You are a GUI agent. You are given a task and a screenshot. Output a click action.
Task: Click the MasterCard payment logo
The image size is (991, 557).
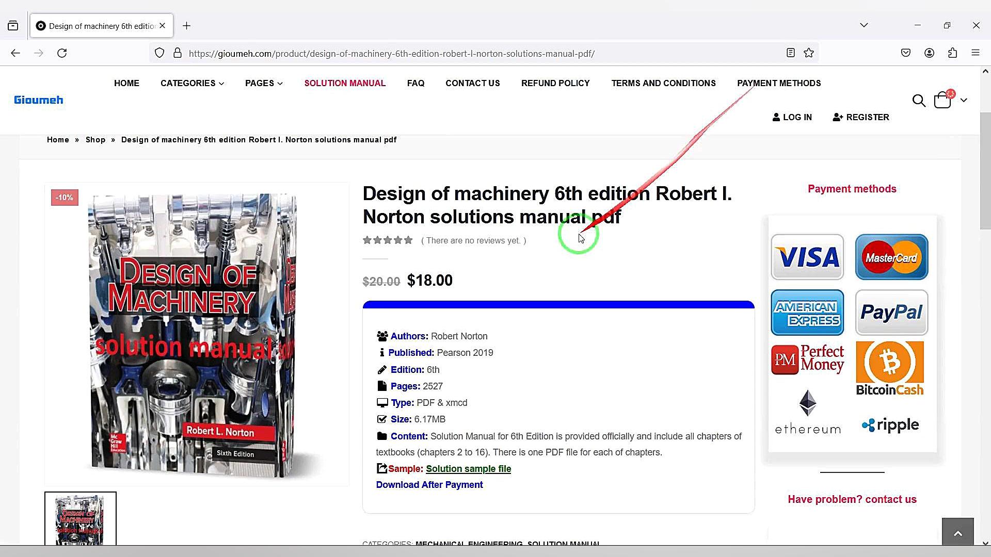click(891, 257)
